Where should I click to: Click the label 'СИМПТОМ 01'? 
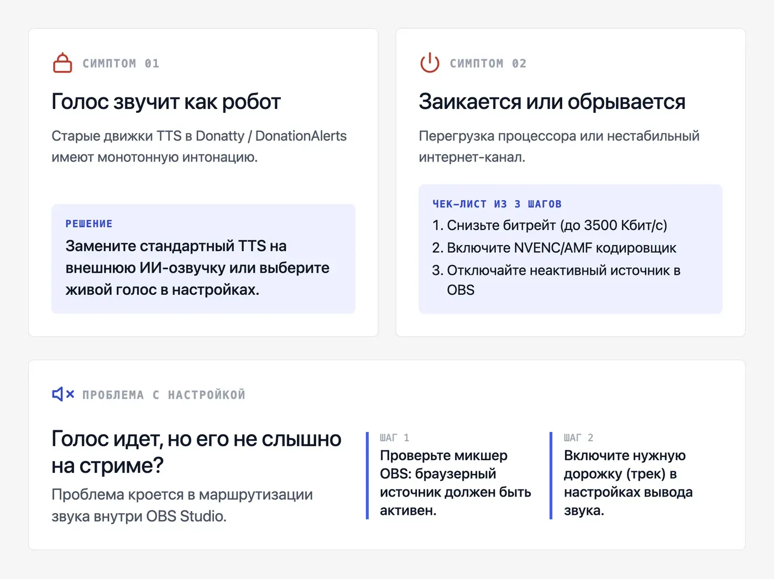point(121,64)
